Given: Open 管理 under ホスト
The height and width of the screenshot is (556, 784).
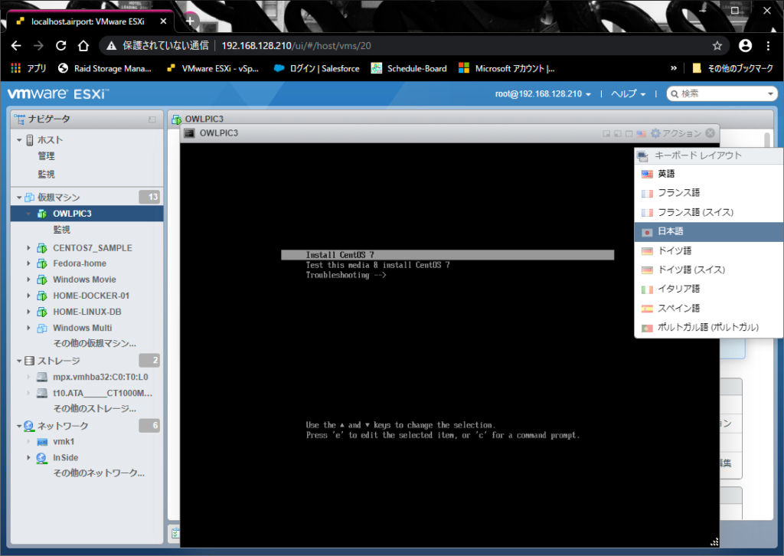Looking at the screenshot, I should point(47,156).
